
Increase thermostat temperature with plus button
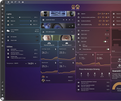36,63
